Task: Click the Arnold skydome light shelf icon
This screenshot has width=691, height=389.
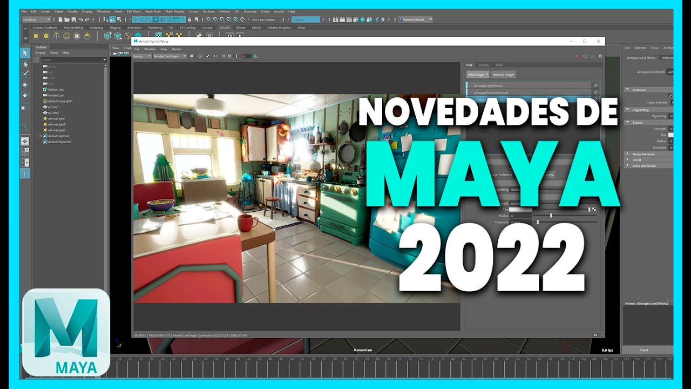Action: tap(67, 36)
